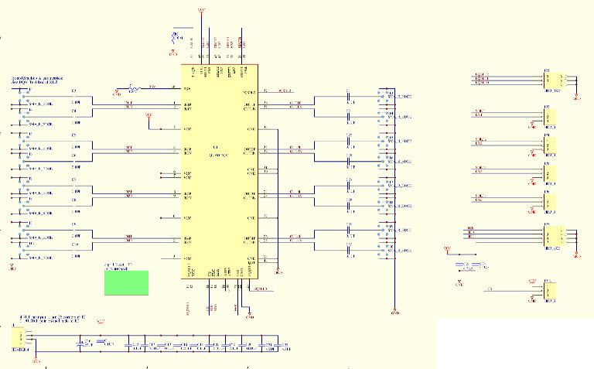The height and width of the screenshot is (369, 594).
Task: Click the second header from the top on right
Action: pyautogui.click(x=550, y=118)
